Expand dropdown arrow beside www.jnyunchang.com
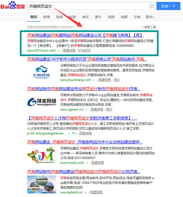The height and width of the screenshot is (197, 183). pos(94,80)
